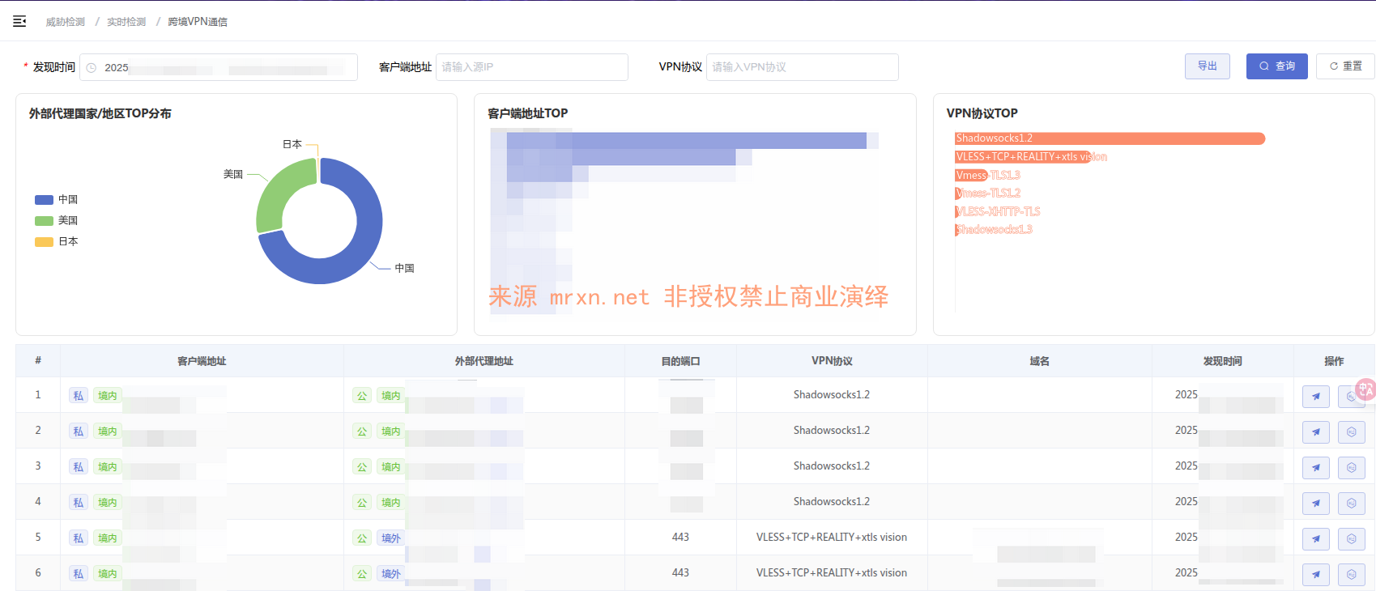Toggle 中国 legend item in pie chart
The width and height of the screenshot is (1376, 591).
click(56, 199)
